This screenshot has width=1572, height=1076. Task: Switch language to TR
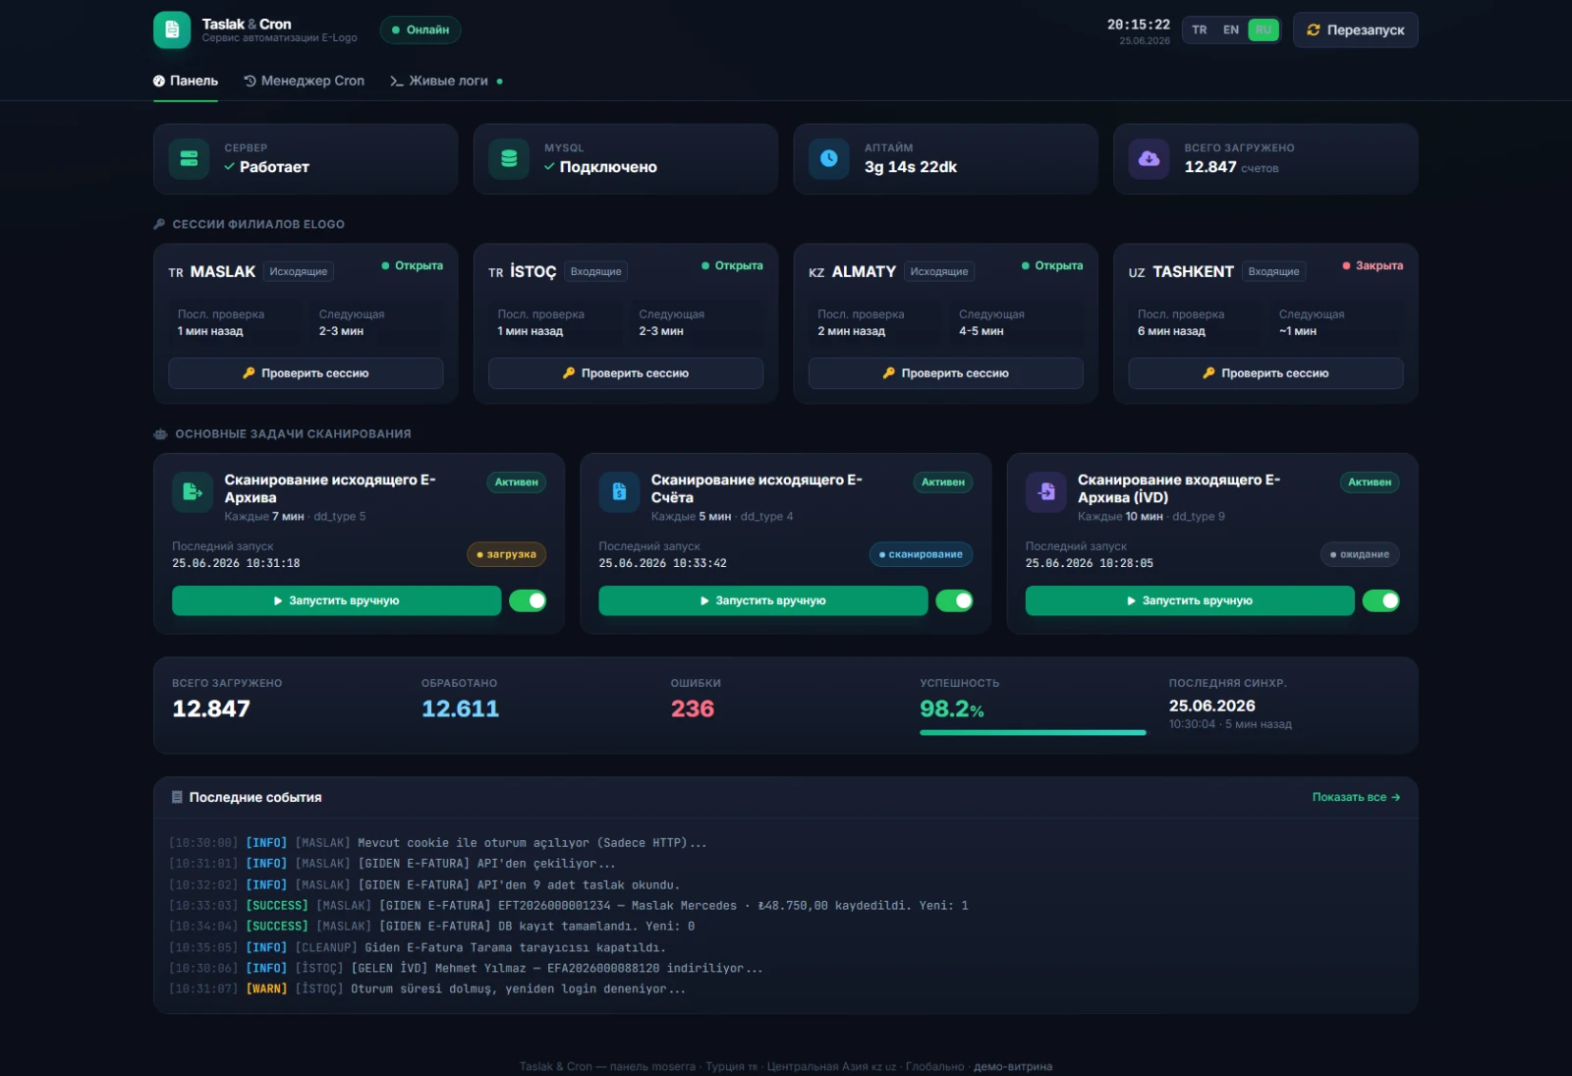1200,30
